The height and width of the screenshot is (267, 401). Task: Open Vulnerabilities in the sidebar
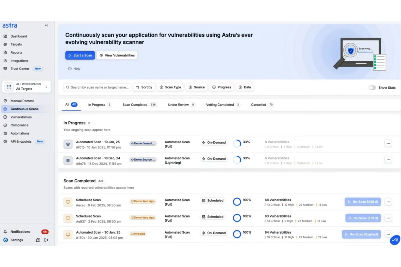[21, 117]
